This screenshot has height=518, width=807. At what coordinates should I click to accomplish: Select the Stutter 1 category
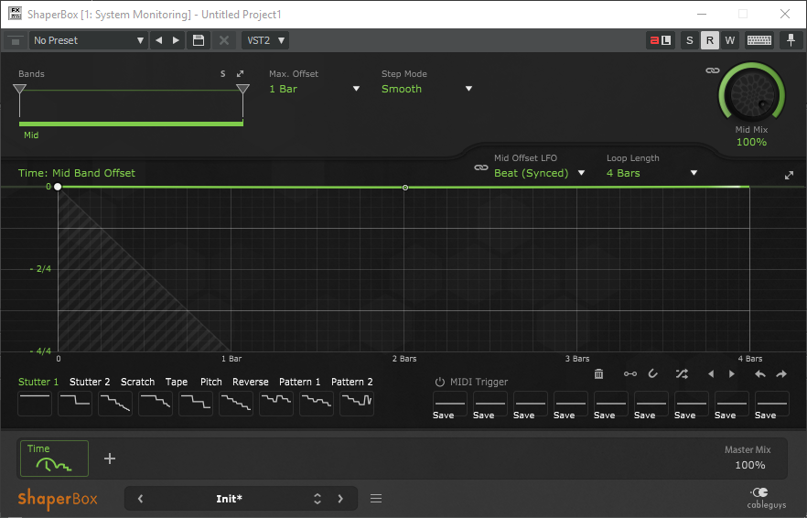pos(38,382)
